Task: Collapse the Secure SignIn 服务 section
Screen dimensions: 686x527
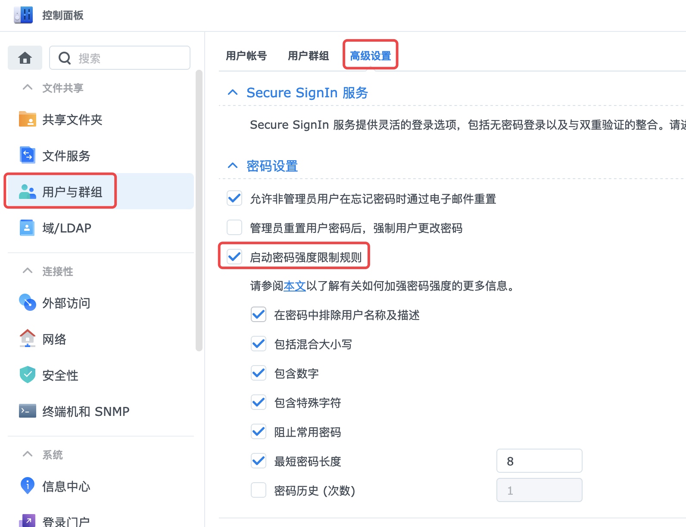Action: point(233,93)
